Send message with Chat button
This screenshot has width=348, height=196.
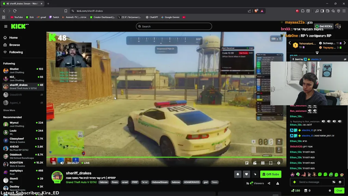pos(339,191)
